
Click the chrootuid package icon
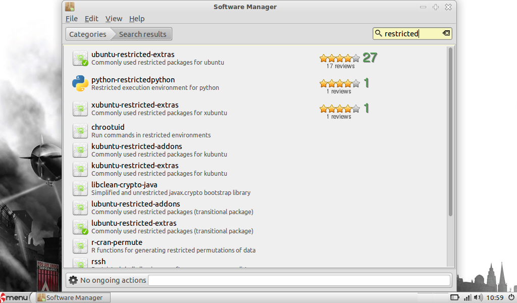click(x=80, y=131)
